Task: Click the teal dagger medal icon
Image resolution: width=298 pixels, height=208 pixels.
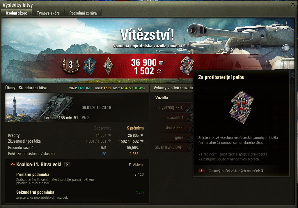Action: pos(90,66)
